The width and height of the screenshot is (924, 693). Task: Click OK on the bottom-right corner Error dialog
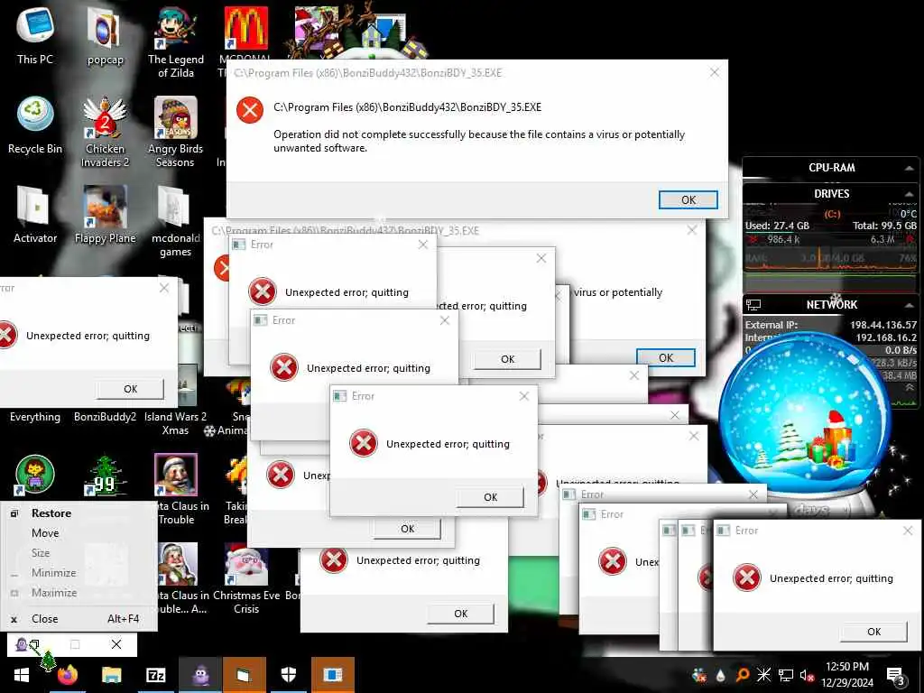click(873, 632)
